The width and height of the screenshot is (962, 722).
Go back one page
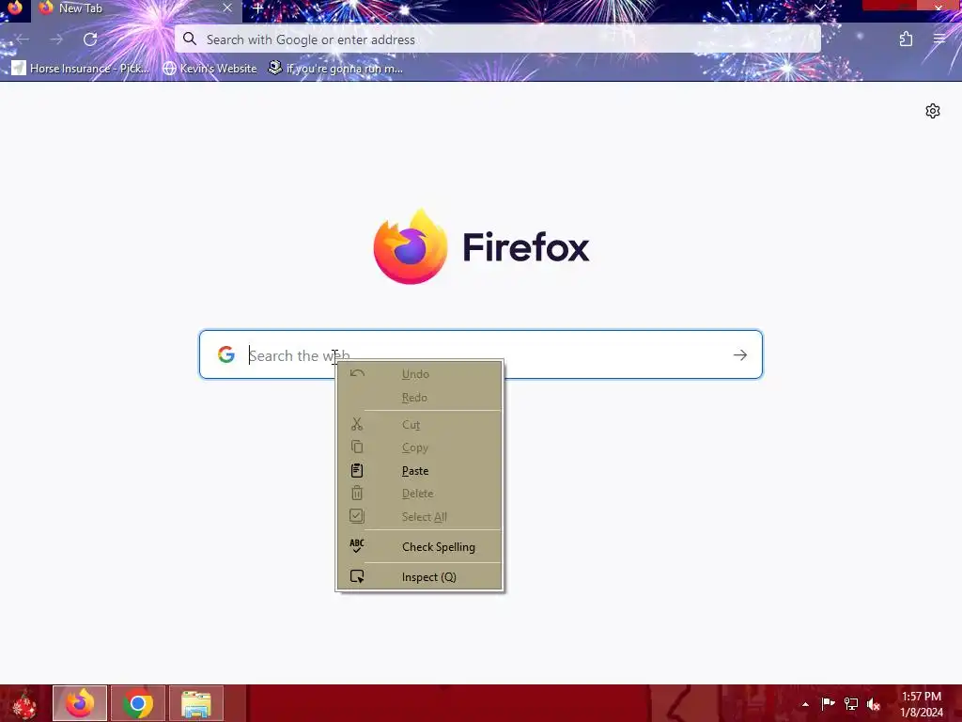tap(23, 39)
